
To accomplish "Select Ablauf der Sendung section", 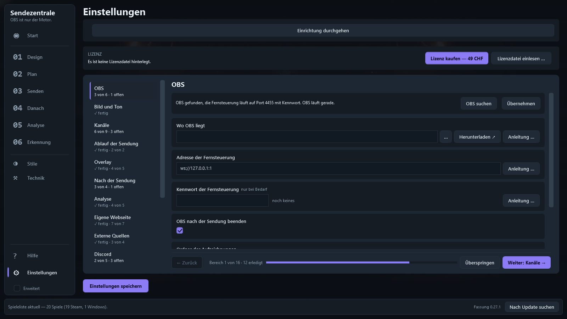I will tap(124, 146).
